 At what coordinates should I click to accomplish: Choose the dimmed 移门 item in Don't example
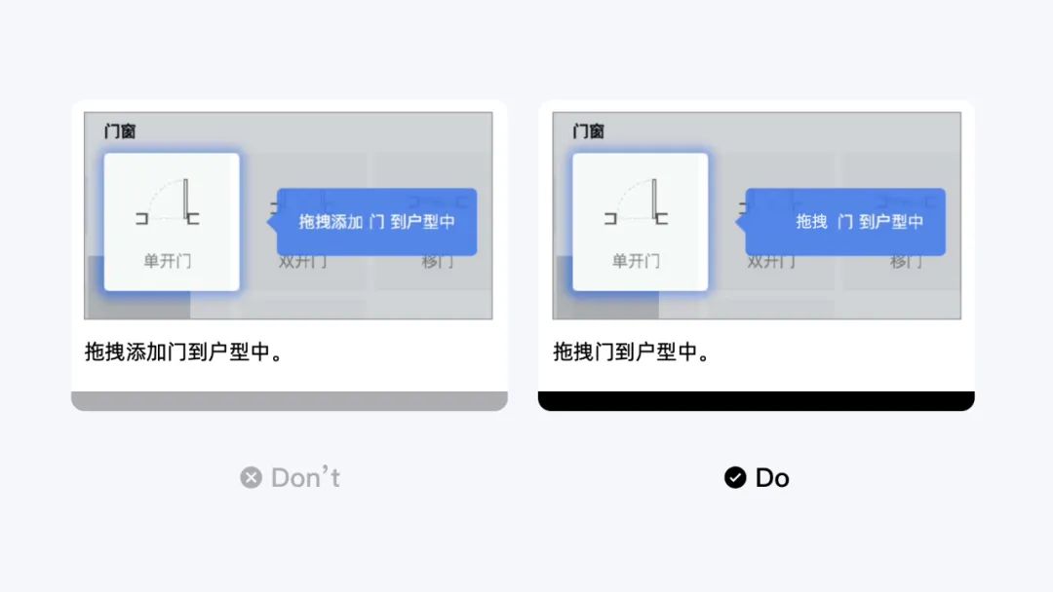pyautogui.click(x=438, y=262)
